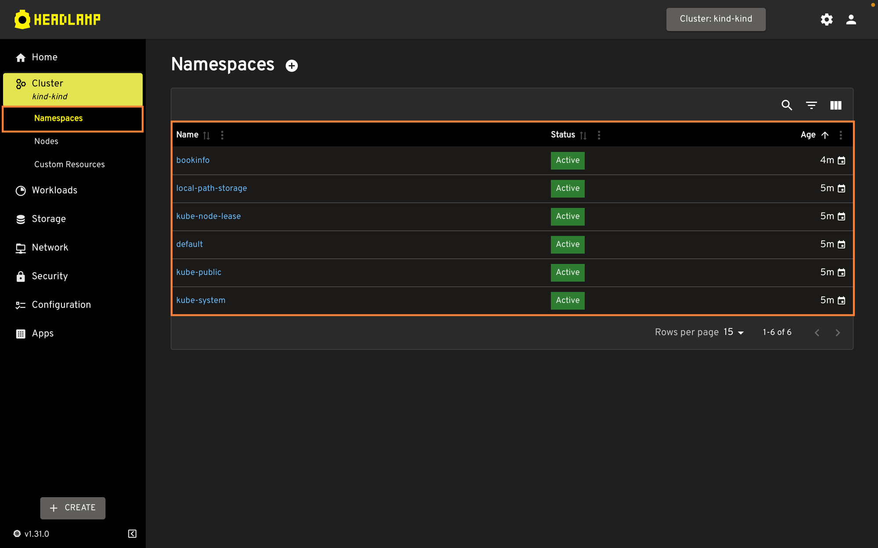The width and height of the screenshot is (878, 548).
Task: Collapse the sidebar with bottom arrow icon
Action: click(x=132, y=534)
